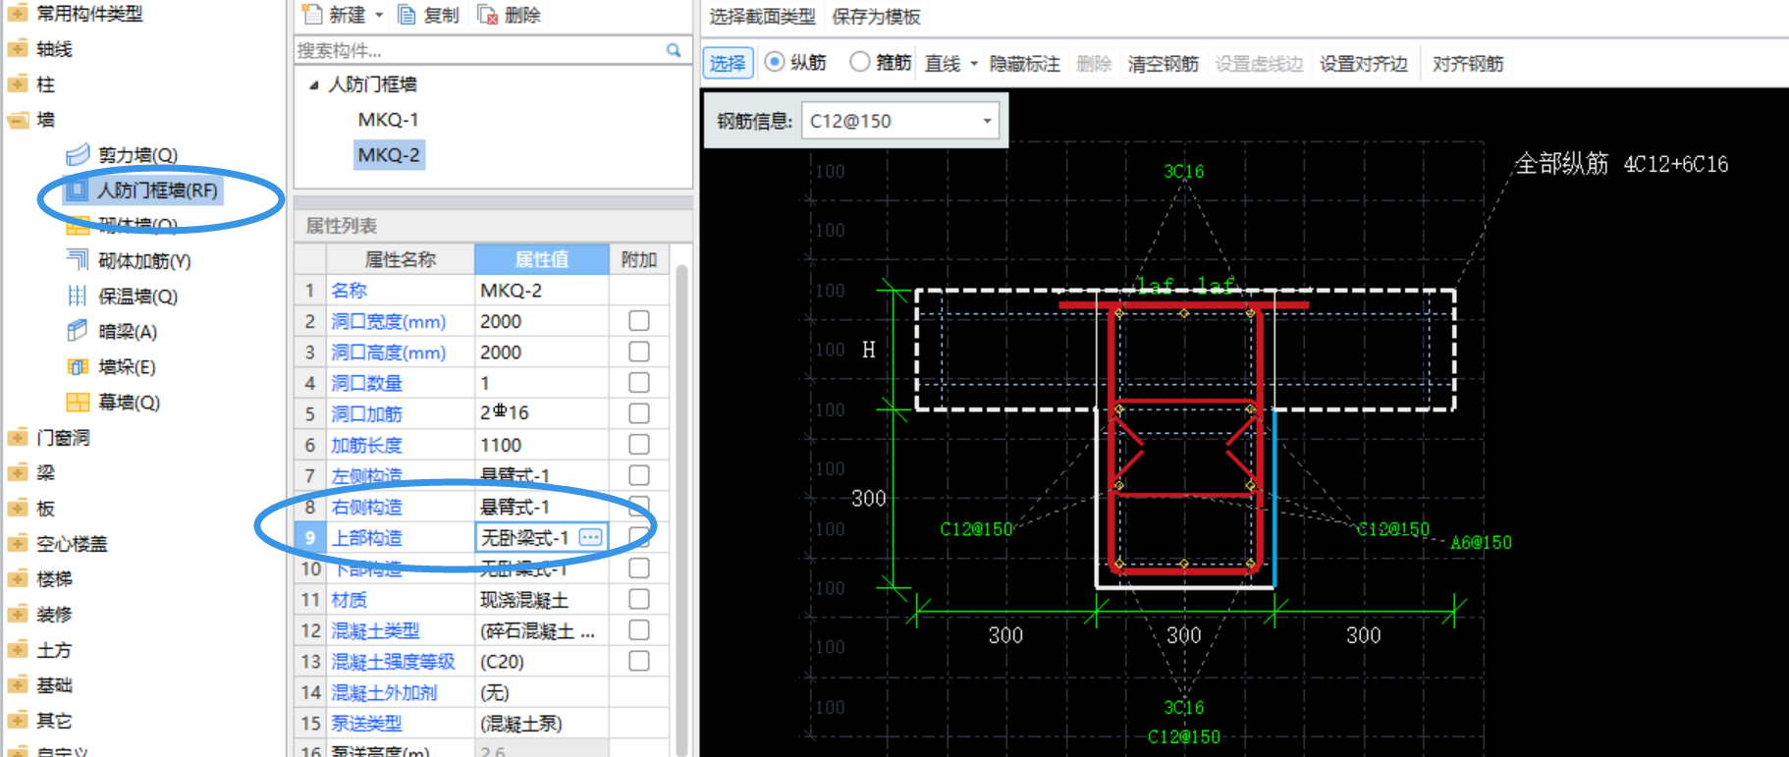
Task: Click the 附加 column header
Action: click(639, 259)
